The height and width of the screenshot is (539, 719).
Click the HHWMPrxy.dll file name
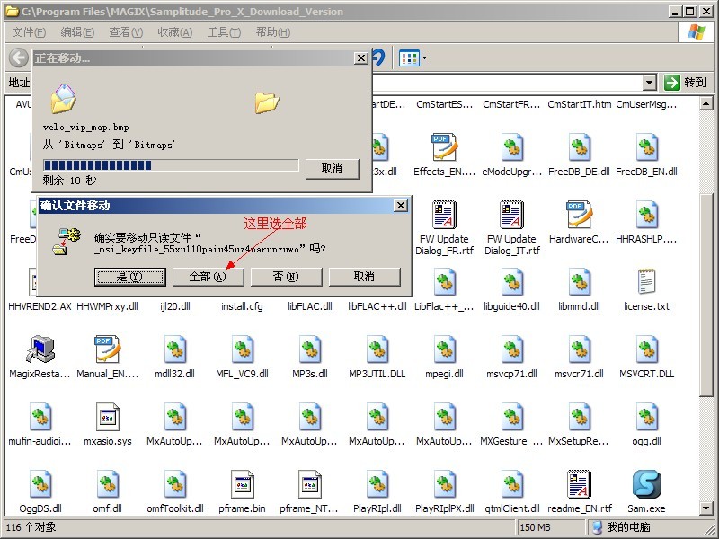click(107, 306)
